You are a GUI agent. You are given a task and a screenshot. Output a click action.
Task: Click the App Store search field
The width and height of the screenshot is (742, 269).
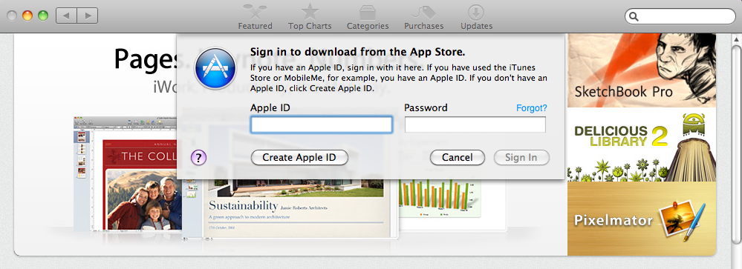coord(680,16)
